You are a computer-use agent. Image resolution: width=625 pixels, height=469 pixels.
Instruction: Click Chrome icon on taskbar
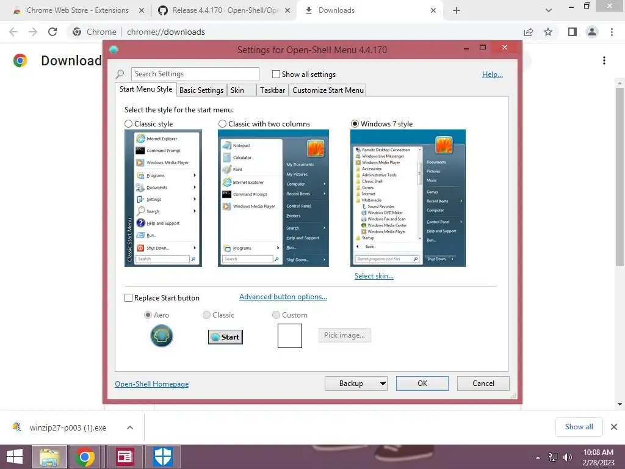click(x=84, y=457)
